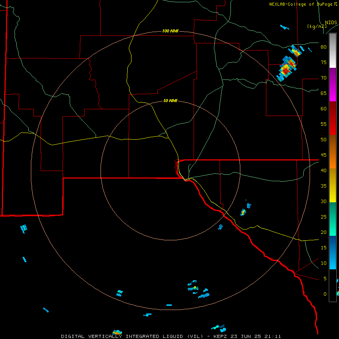Viewport: 339px width, 339px height.
Task: Click the KEPZ station identifier in caption
Action: tap(220, 336)
